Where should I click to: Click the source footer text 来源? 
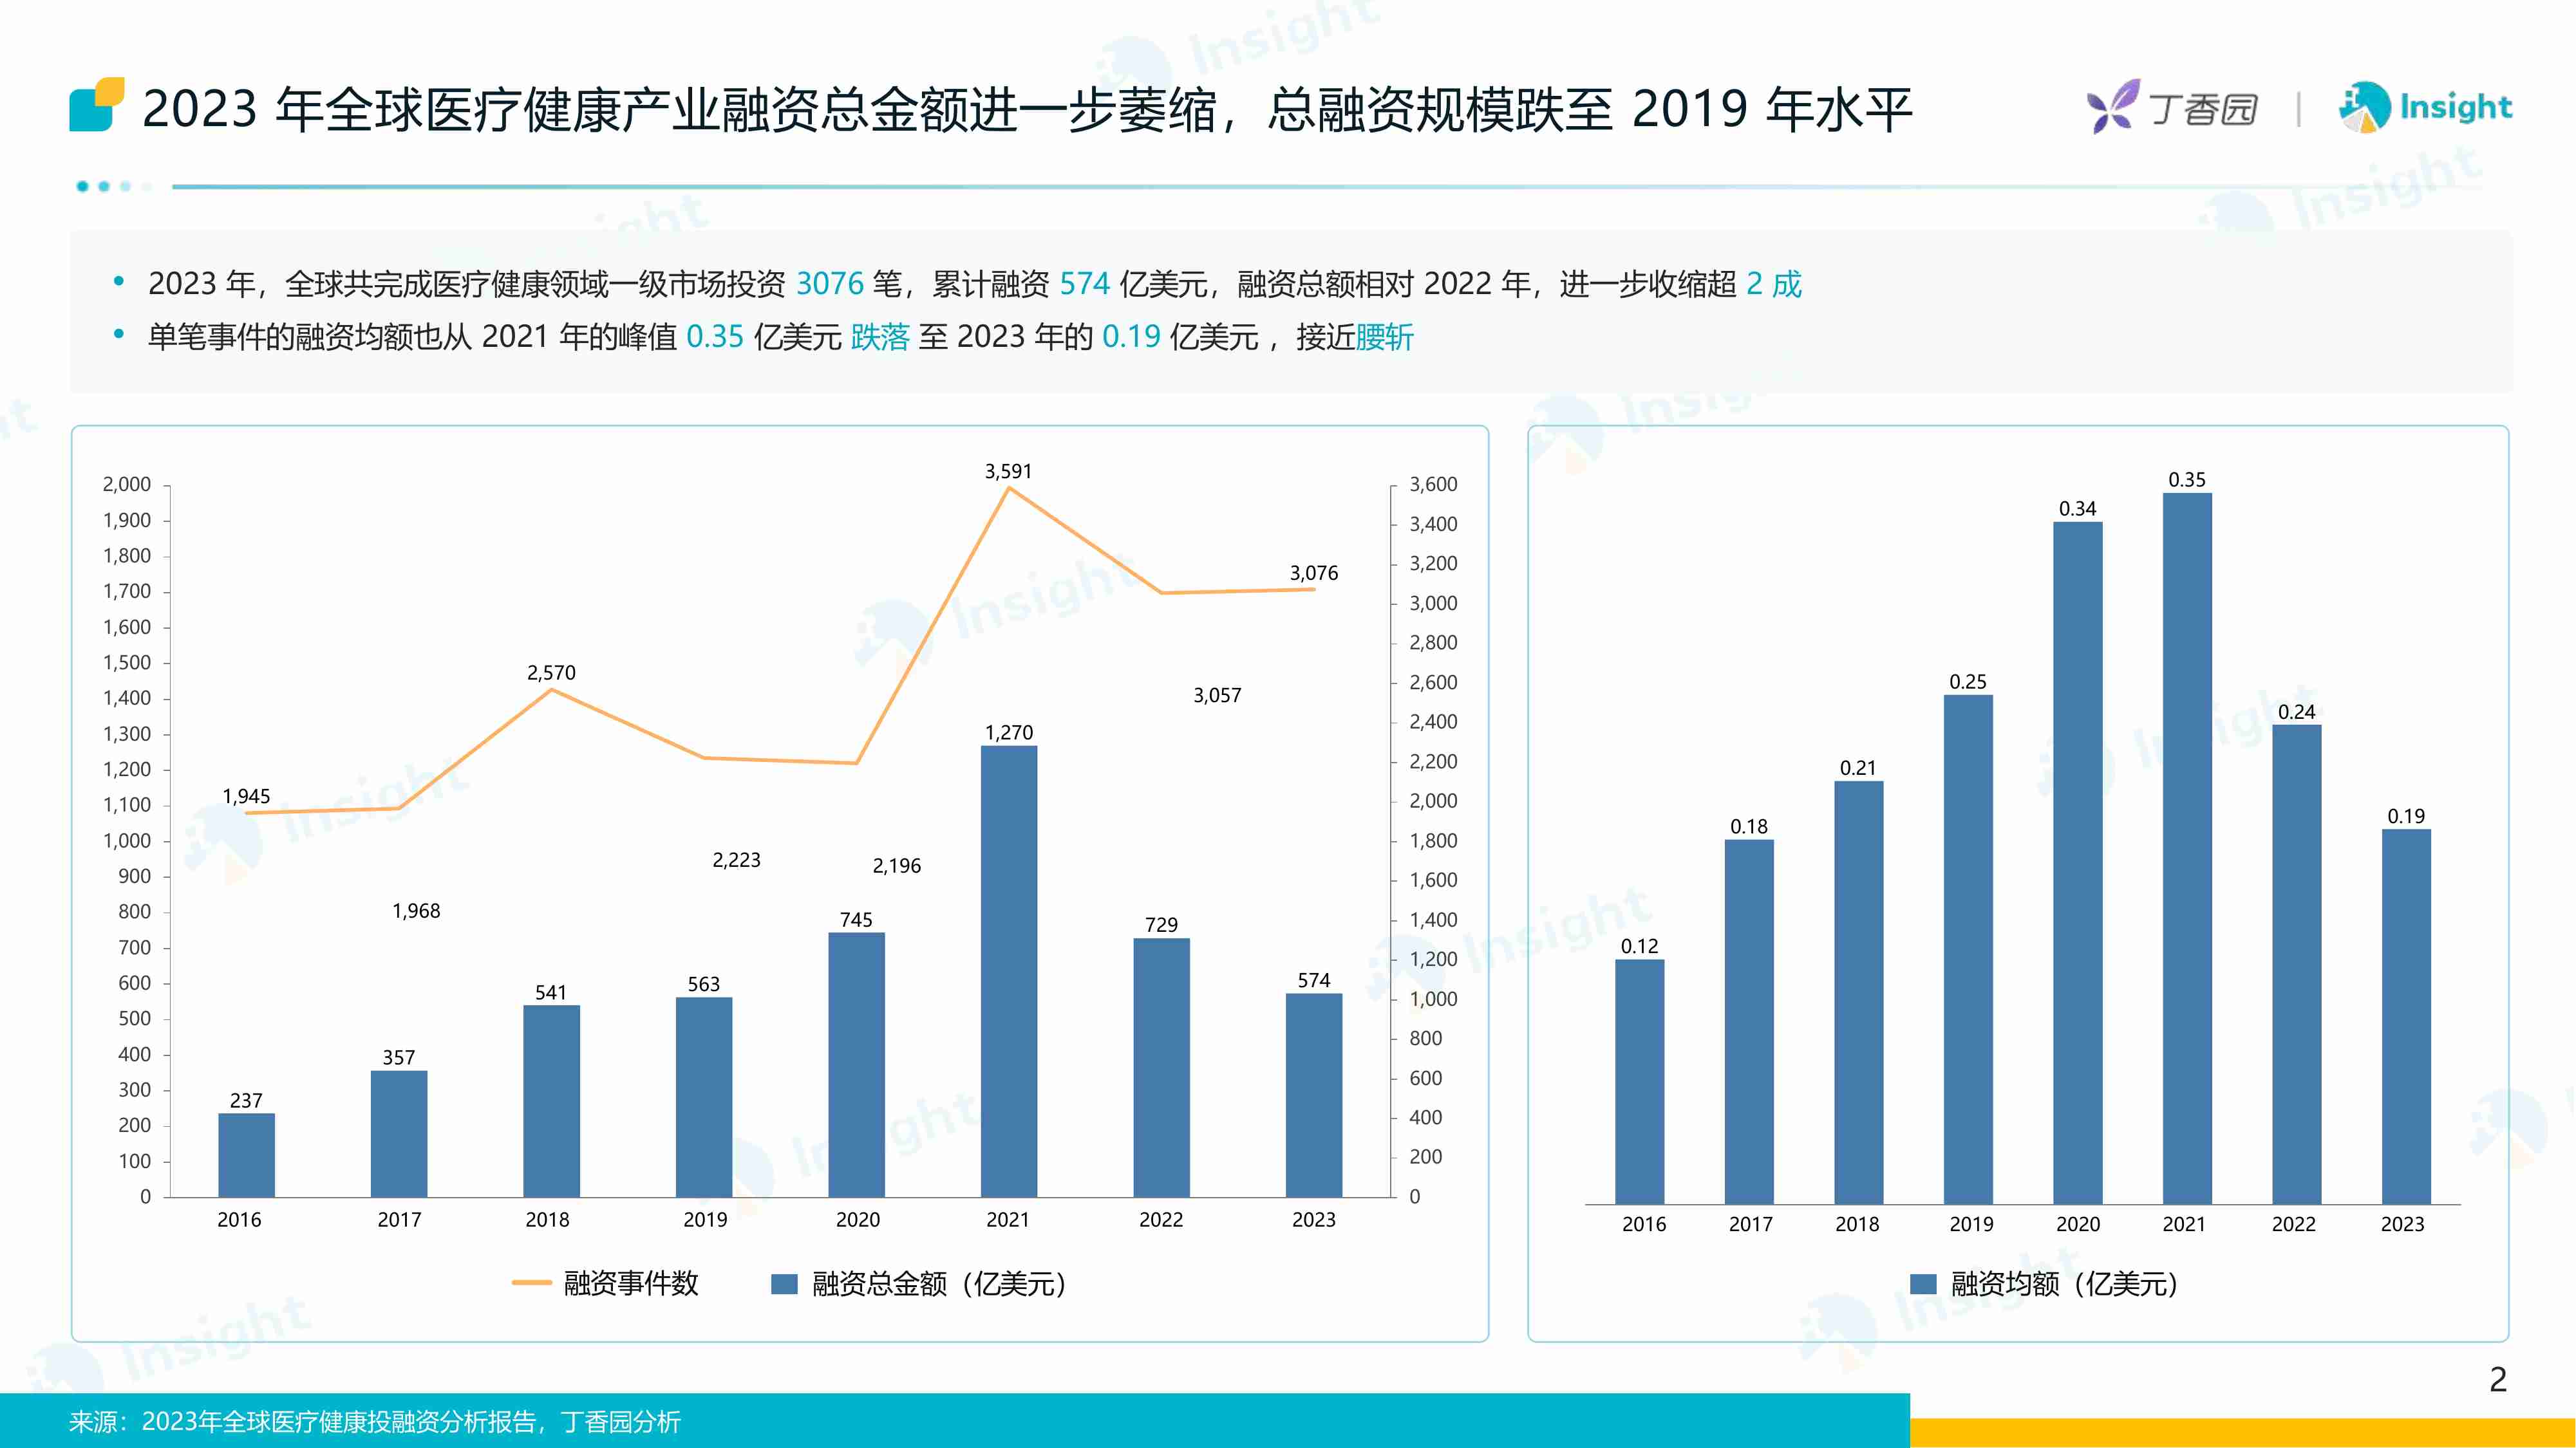374,1422
